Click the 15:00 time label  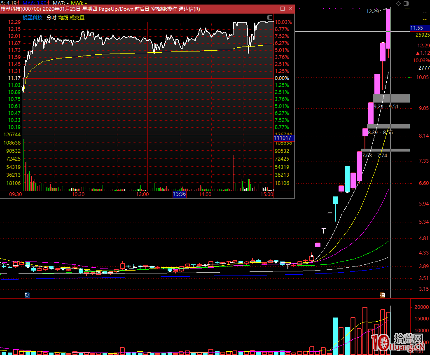(x=267, y=194)
